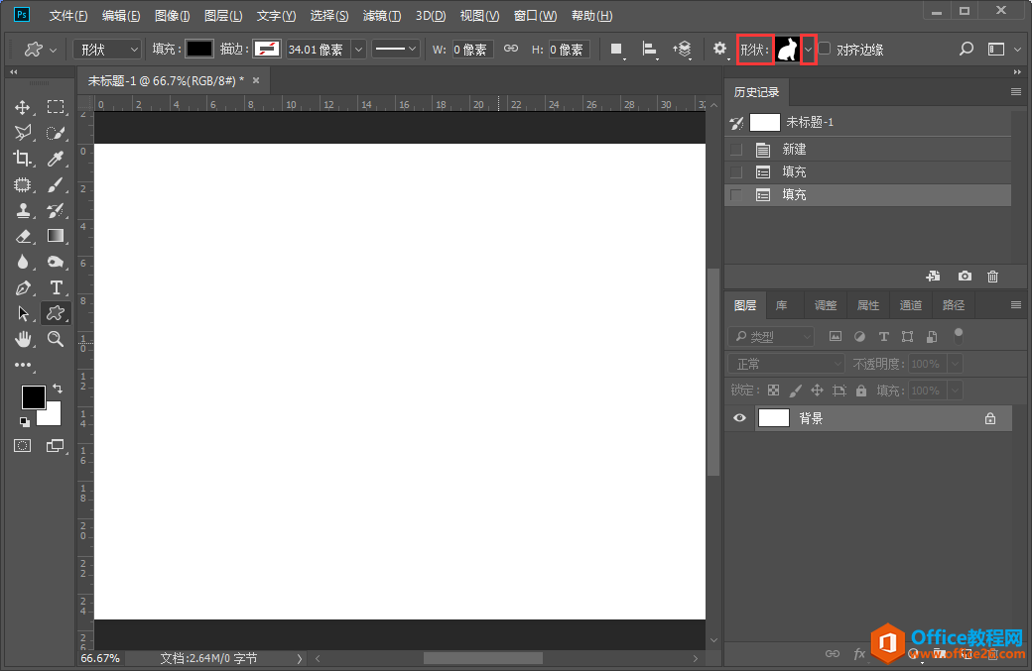This screenshot has height=671, width=1032.
Task: Click the delete state trash icon in History panel
Action: (x=992, y=277)
